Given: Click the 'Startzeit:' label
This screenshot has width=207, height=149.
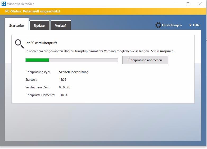Looking at the screenshot, I should click(31, 80).
